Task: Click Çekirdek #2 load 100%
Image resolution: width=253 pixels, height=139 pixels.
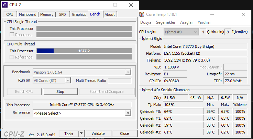Action: 240,125
